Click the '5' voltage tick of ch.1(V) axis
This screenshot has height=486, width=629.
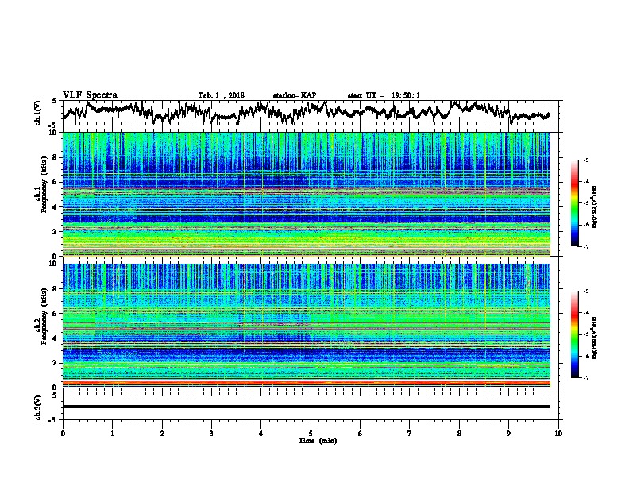(x=55, y=101)
